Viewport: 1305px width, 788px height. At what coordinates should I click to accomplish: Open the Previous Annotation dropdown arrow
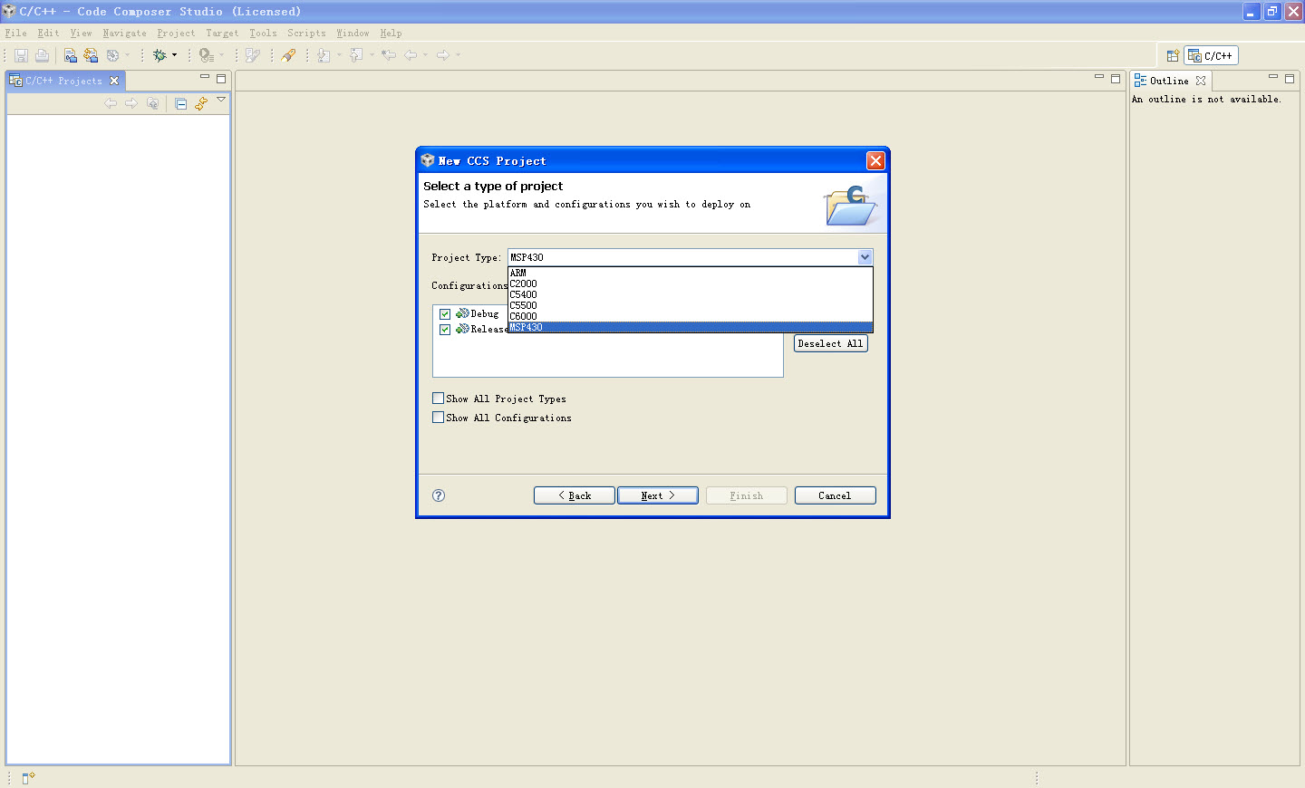pos(372,55)
